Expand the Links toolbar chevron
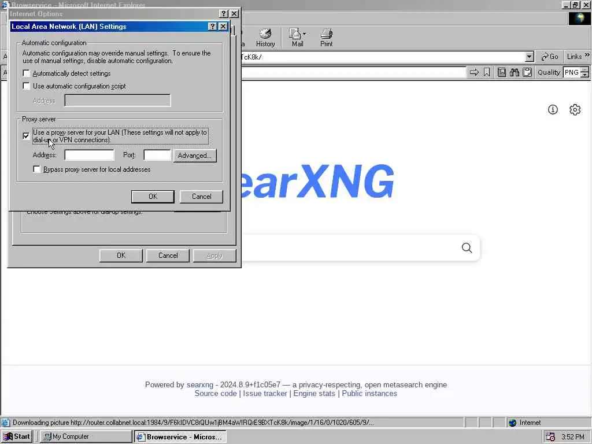The image size is (592, 444). pyautogui.click(x=587, y=55)
